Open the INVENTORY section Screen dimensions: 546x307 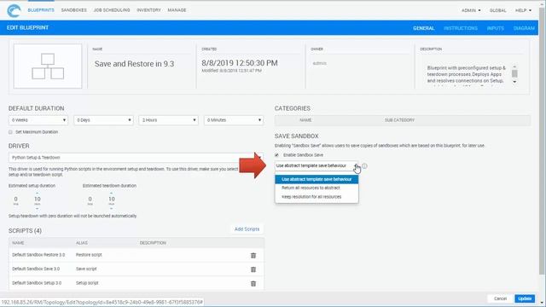[148, 10]
